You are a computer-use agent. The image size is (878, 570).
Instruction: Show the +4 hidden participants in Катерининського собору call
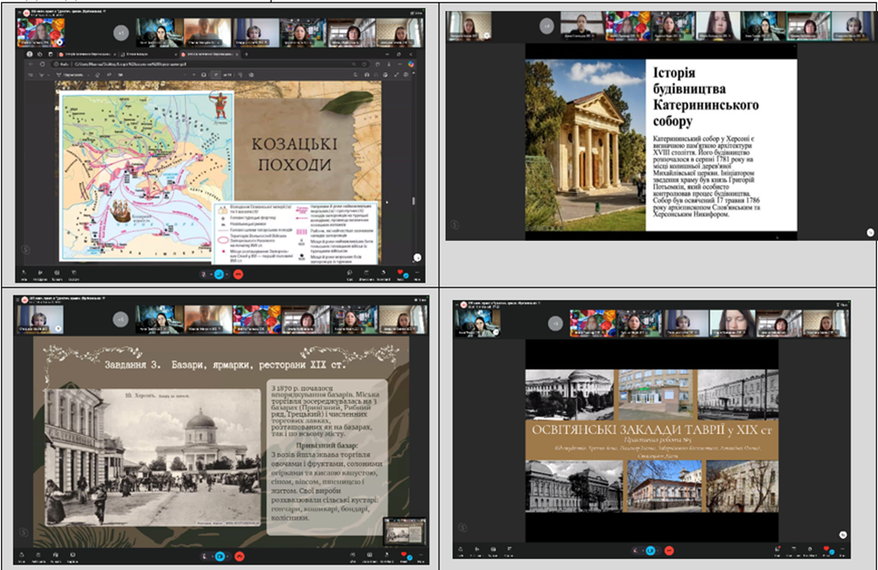tap(546, 26)
